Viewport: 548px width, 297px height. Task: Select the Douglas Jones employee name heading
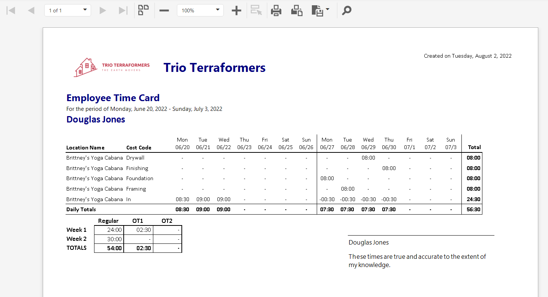tap(96, 119)
